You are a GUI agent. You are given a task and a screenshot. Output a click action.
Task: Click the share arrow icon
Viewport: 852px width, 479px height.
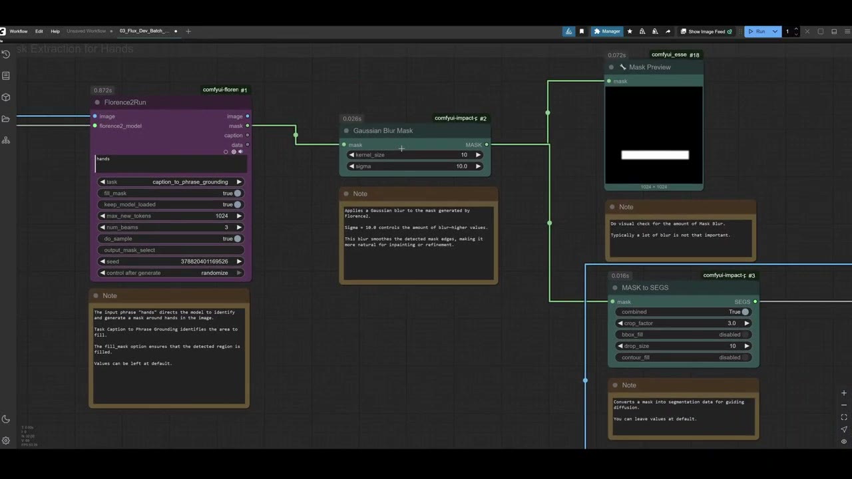[668, 31]
